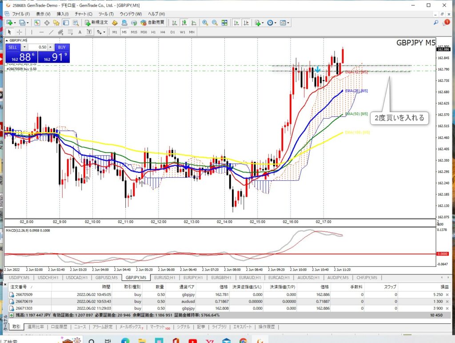Open MetaEditor with the yellow book icon
This screenshot has width=455, height=343.
[115, 23]
